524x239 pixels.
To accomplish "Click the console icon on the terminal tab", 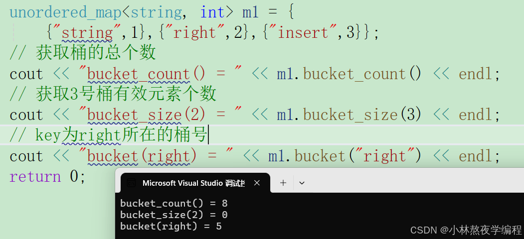I will (131, 183).
